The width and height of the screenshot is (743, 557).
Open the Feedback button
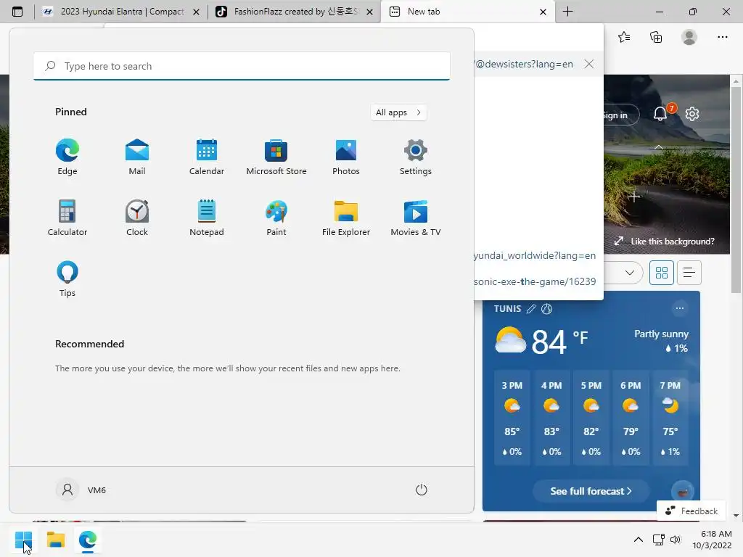pyautogui.click(x=691, y=511)
